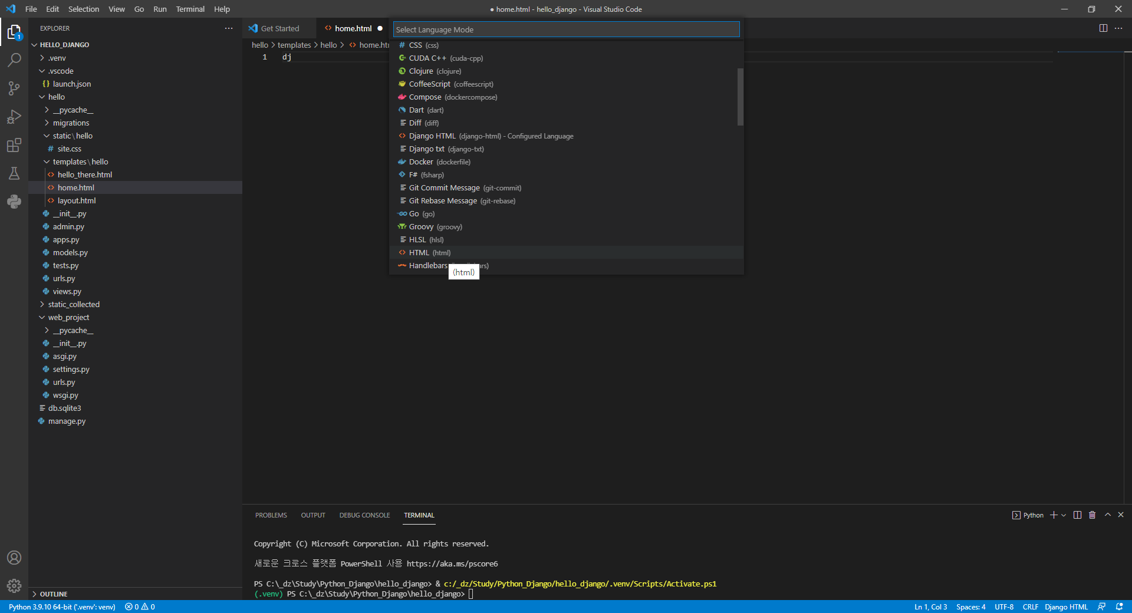Screen dimensions: 1132x613
Task: Choose CoffeeScript language mode
Action: 566,84
